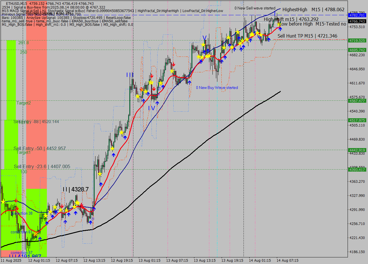Click the black 4766.743 current price tag
368x264 pixels.
pos(357,21)
